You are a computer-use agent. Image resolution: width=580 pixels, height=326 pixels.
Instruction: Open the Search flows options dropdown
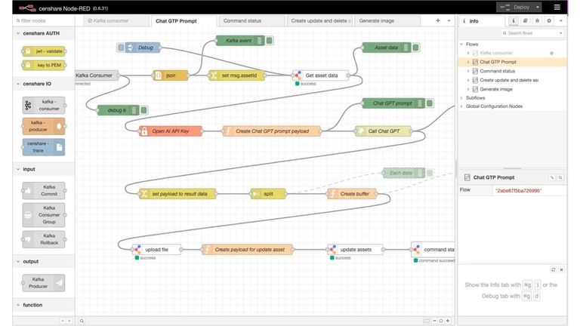coord(561,33)
